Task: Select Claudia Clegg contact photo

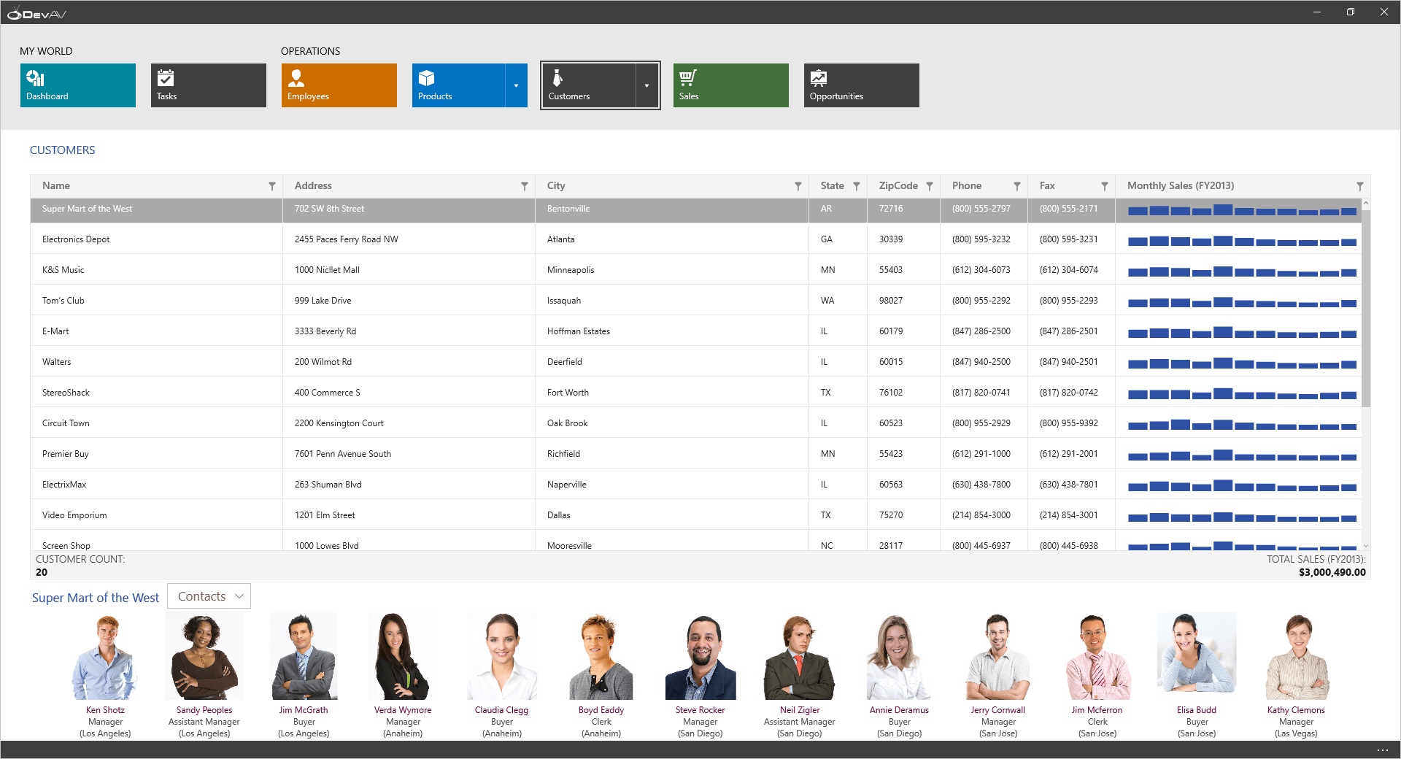Action: coord(502,657)
